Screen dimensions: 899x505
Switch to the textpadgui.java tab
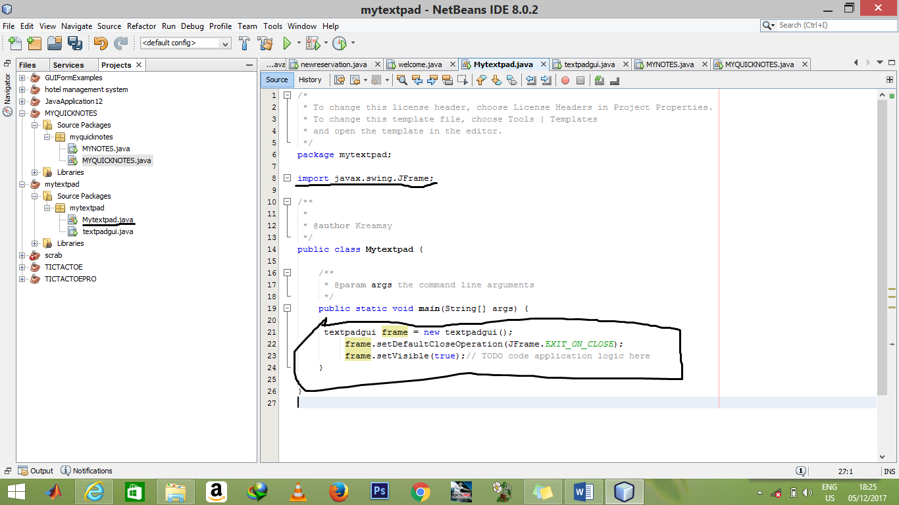click(x=590, y=64)
